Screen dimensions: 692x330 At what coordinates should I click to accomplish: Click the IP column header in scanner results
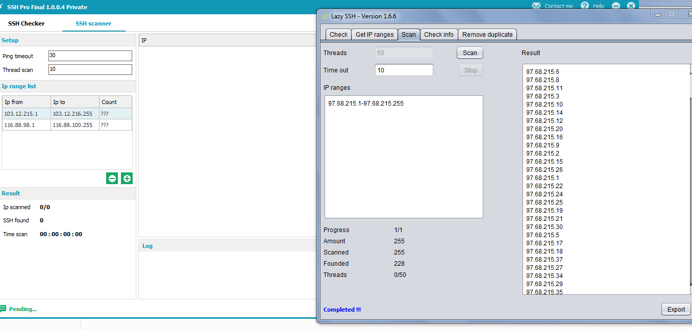pyautogui.click(x=228, y=40)
